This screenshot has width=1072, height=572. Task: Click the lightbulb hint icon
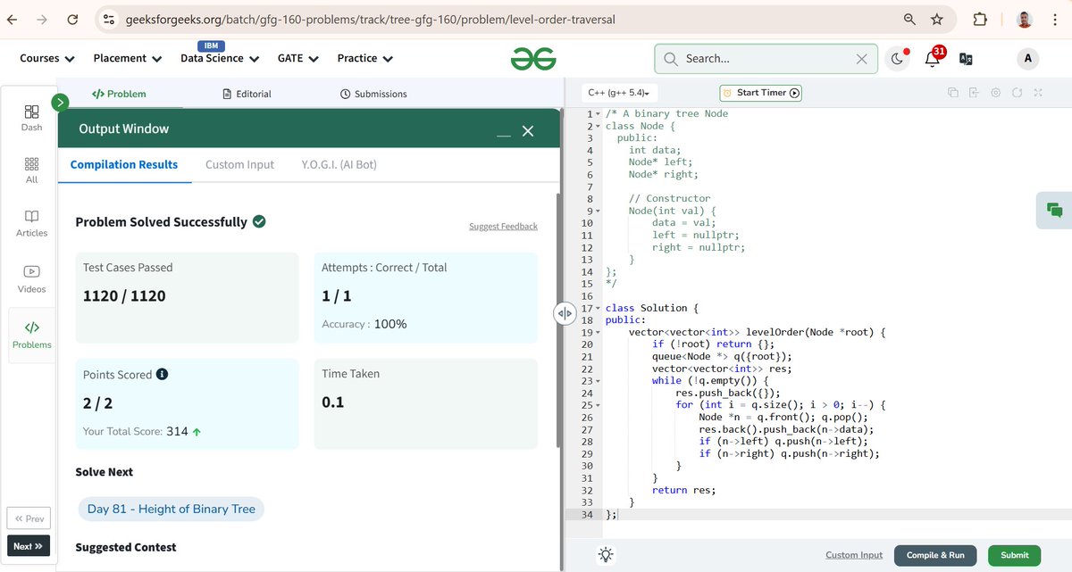606,554
